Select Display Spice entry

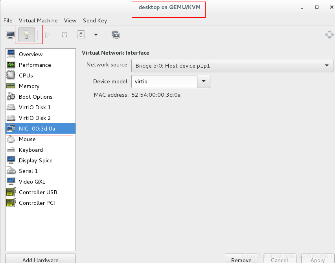click(40, 160)
